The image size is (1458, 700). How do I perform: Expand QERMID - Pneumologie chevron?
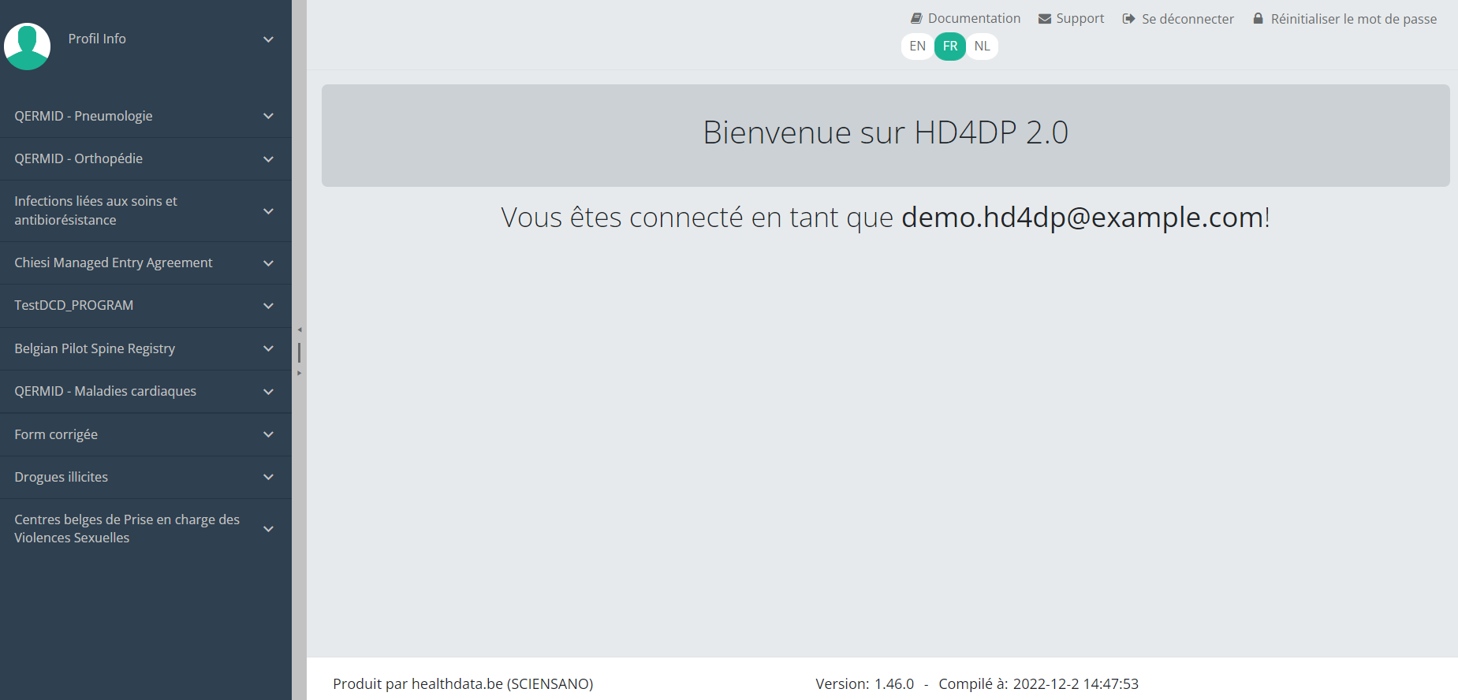click(x=268, y=116)
